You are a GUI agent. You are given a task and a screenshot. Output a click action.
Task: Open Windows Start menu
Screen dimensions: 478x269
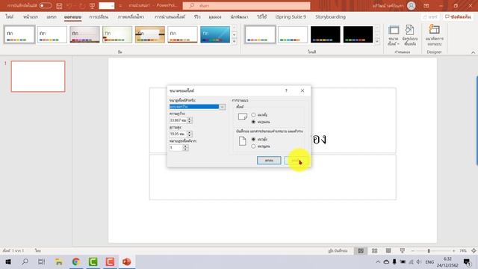[8, 262]
